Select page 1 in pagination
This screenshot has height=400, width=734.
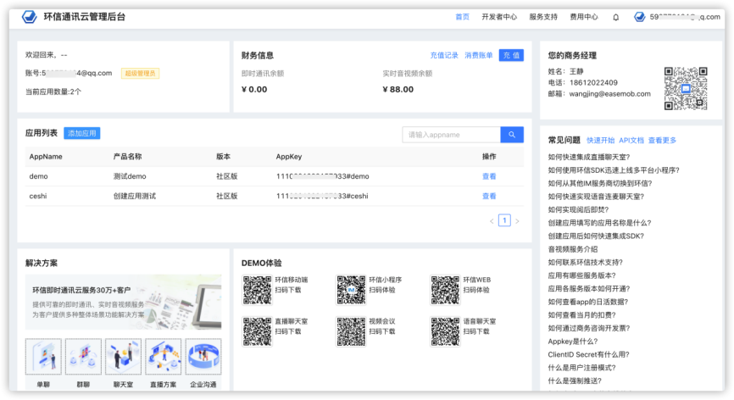[x=504, y=220]
